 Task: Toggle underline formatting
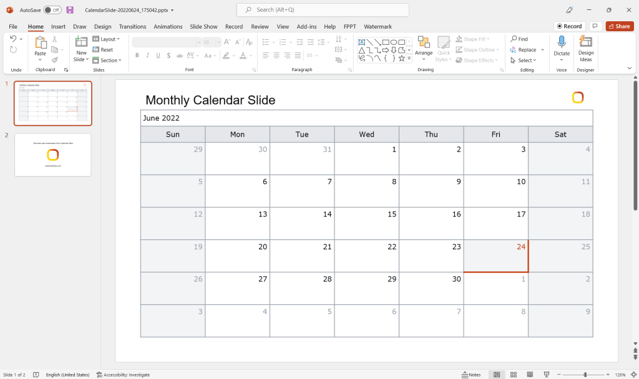[157, 55]
